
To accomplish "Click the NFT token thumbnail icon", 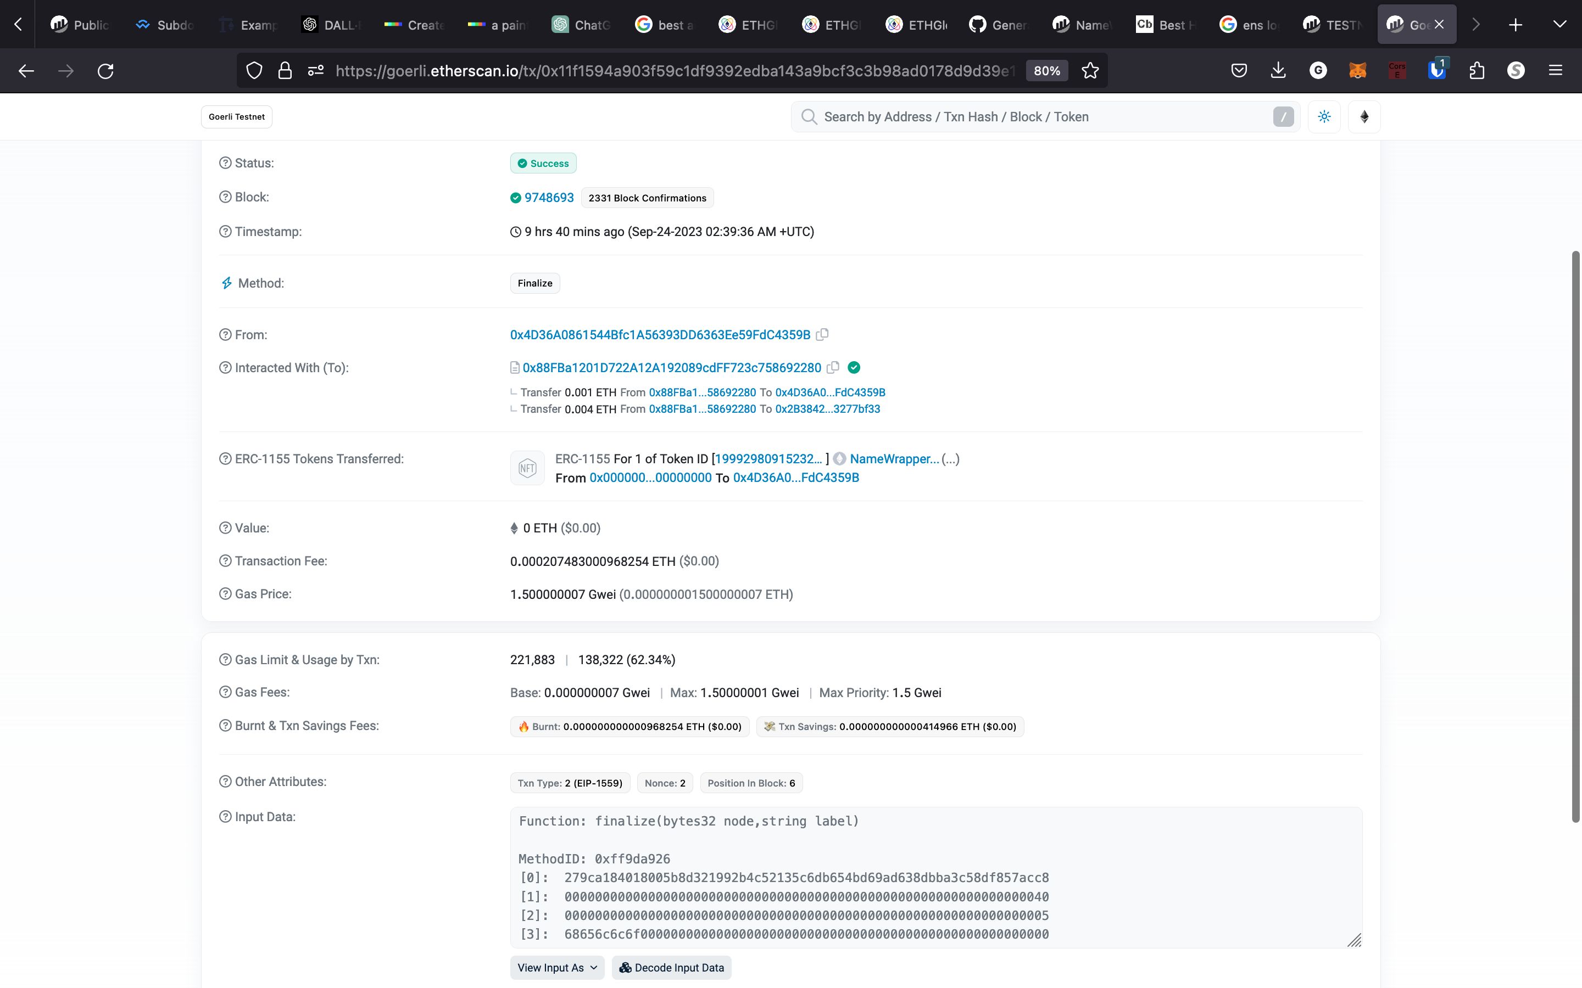I will 527,468.
